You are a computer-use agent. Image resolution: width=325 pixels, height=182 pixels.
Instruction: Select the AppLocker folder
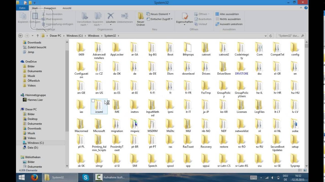(x=117, y=49)
